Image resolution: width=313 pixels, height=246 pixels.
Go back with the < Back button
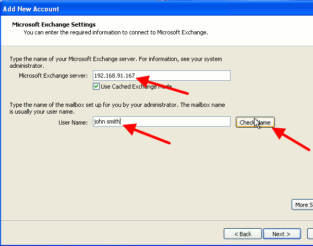pyautogui.click(x=242, y=233)
